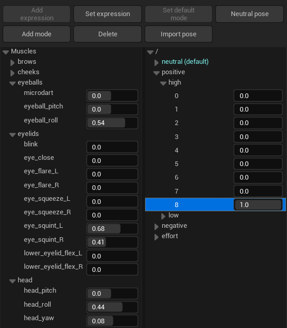Collapse the head muscle group

(x=12, y=281)
